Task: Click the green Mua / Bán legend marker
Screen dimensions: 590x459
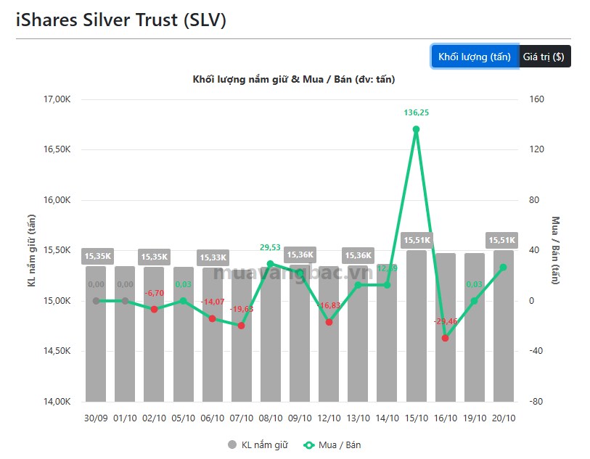Action: (309, 445)
